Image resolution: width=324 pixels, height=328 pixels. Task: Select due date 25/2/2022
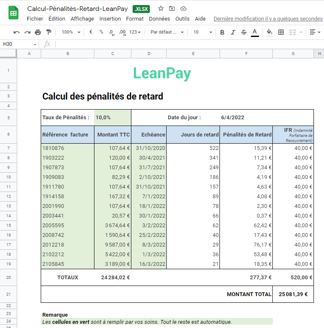[149, 235]
